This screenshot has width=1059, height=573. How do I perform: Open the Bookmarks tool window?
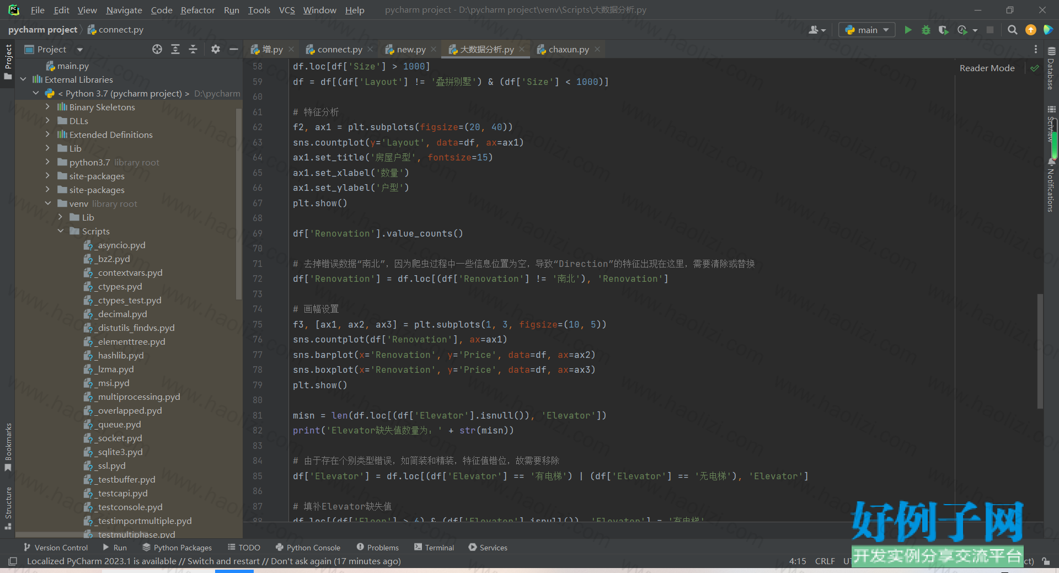8,447
